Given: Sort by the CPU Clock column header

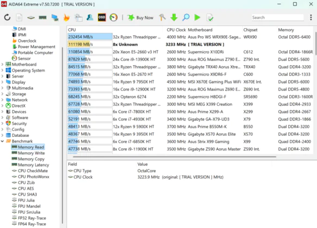Looking at the screenshot, I should click(x=176, y=30).
